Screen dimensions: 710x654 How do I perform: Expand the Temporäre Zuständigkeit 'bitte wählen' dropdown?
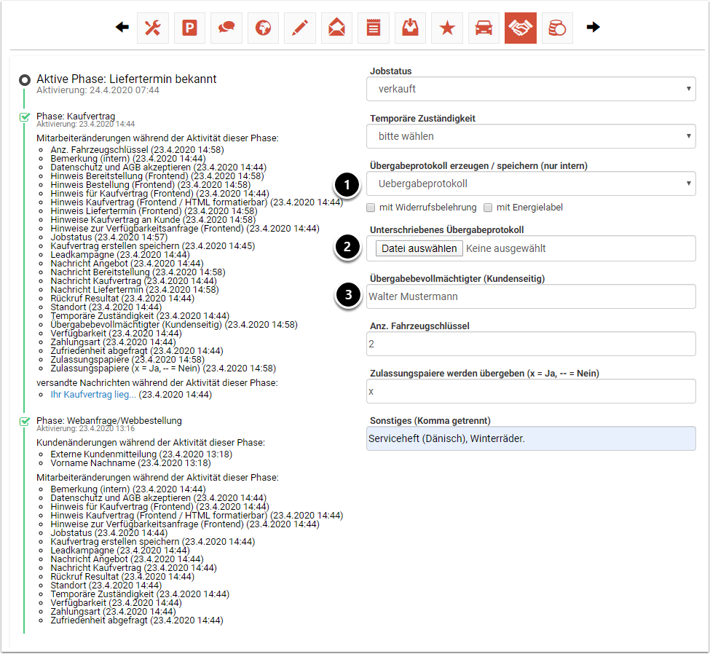531,136
